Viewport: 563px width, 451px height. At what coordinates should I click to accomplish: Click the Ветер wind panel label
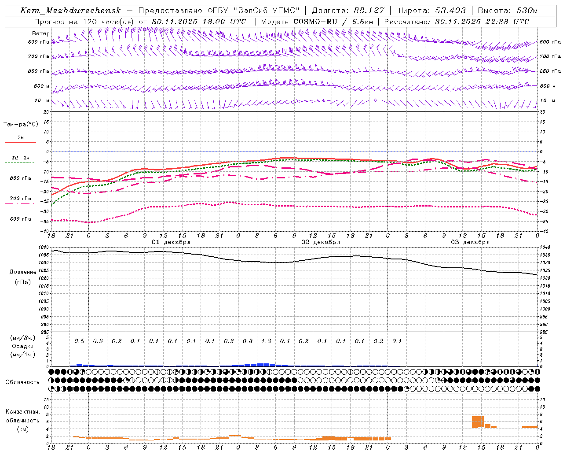point(40,33)
